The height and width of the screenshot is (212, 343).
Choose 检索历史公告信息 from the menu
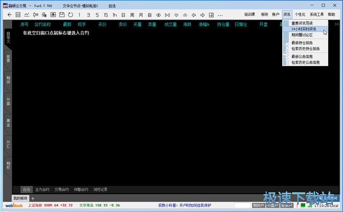coord(305,62)
